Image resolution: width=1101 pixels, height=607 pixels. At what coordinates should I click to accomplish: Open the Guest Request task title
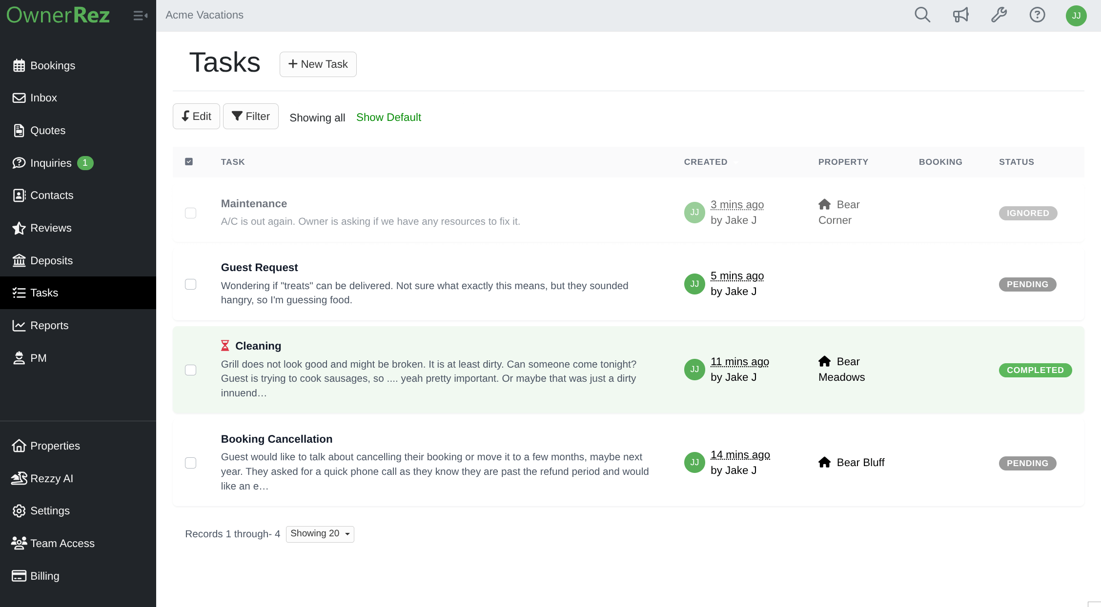(259, 267)
